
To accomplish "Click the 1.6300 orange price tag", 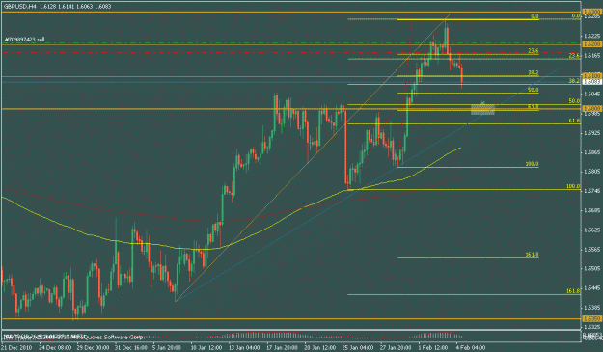I will 592,13.
